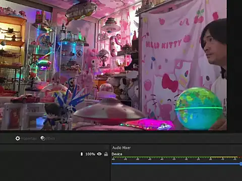Select the Device audio source label
This screenshot has height=181, width=242.
click(117, 154)
